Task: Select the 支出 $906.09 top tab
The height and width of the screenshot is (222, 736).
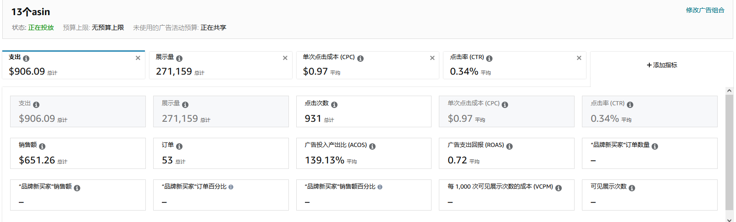Action: click(x=69, y=65)
